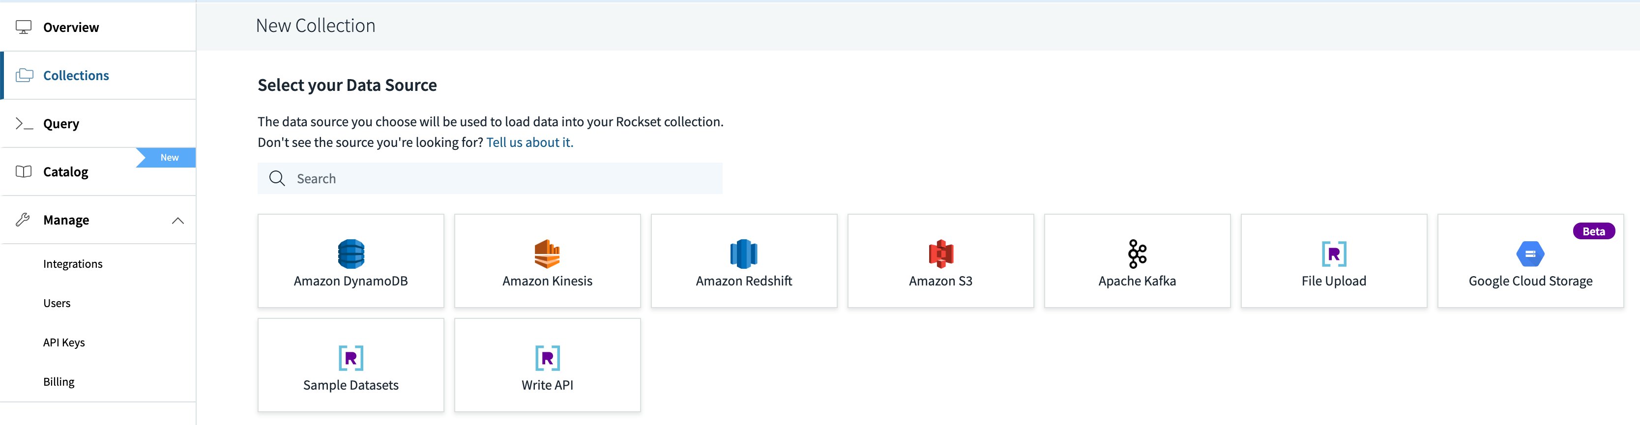1640x425 pixels.
Task: Open Integrations under Manage
Action: tap(73, 263)
